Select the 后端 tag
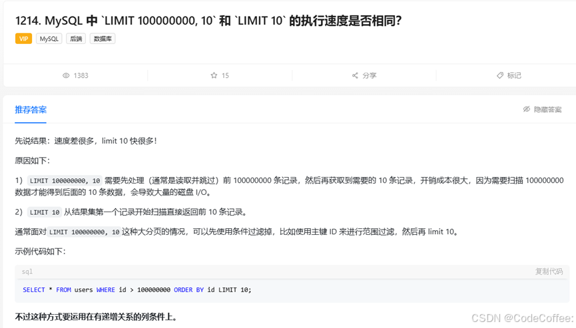This screenshot has width=576, height=328. tap(76, 39)
